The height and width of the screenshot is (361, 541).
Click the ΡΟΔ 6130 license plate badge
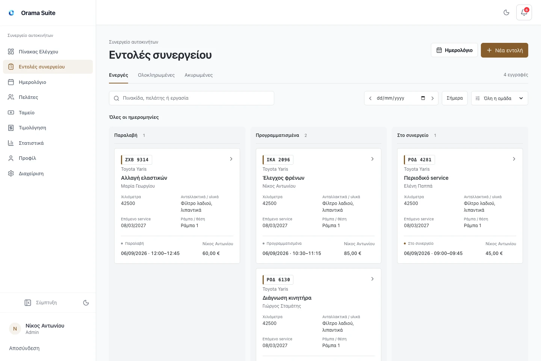click(278, 280)
